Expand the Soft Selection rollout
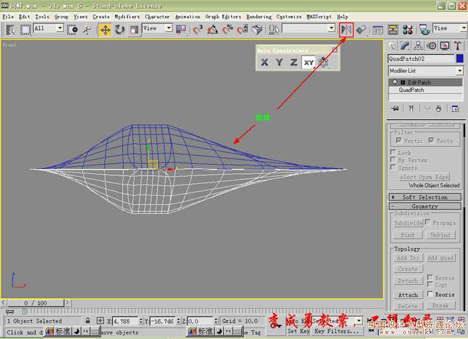This screenshot has width=468, height=339. [x=425, y=197]
